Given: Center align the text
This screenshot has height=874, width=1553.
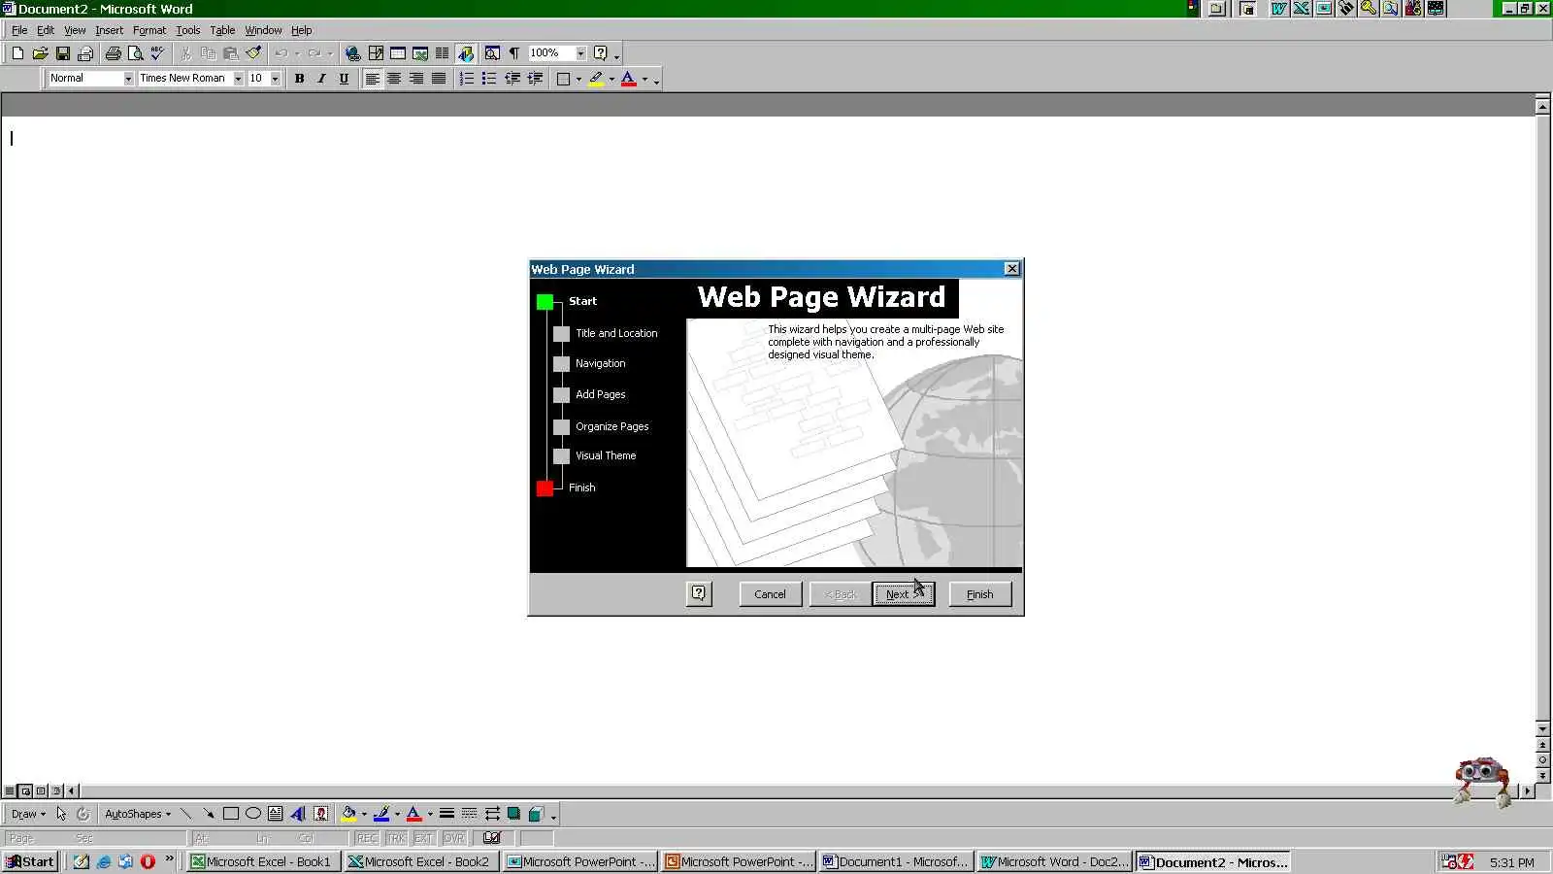Looking at the screenshot, I should [x=394, y=79].
